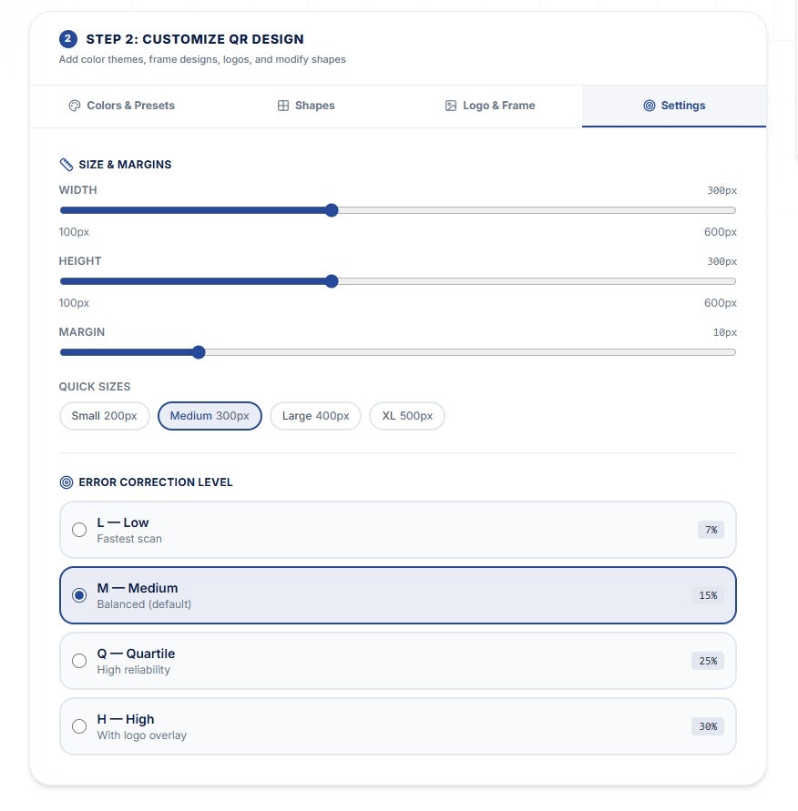Select the Q — Quartile radio button
The width and height of the screenshot is (798, 811).
(x=79, y=661)
